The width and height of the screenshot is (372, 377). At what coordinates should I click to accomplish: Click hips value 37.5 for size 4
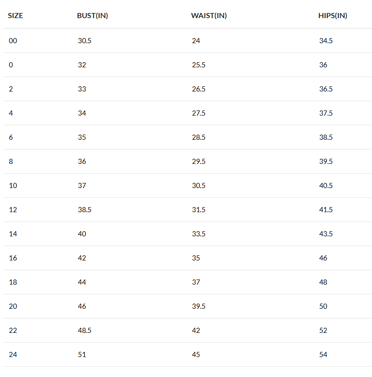[x=326, y=113]
